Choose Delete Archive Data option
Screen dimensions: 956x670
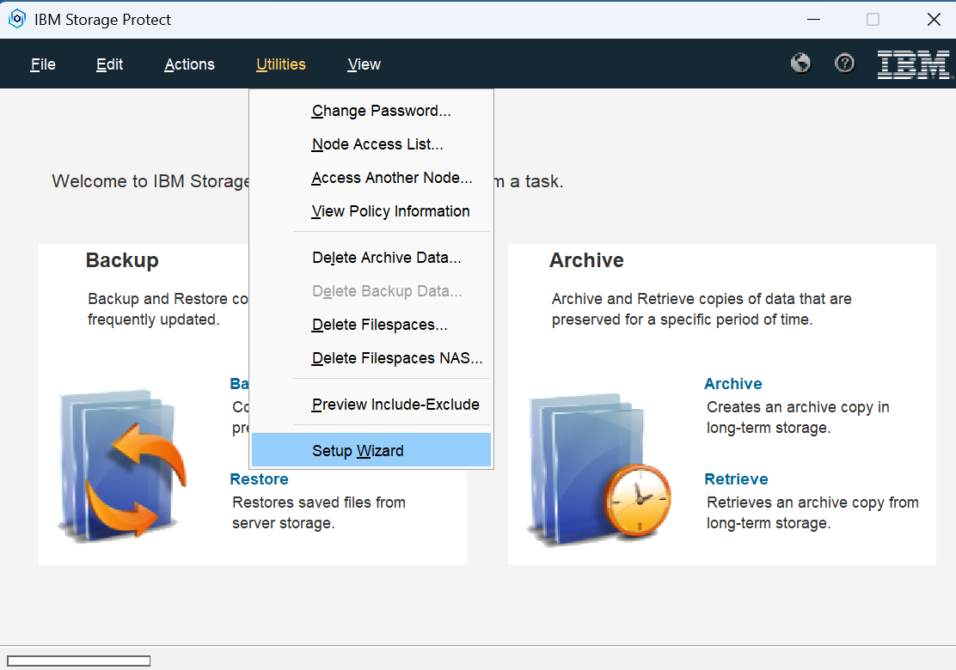tap(386, 258)
